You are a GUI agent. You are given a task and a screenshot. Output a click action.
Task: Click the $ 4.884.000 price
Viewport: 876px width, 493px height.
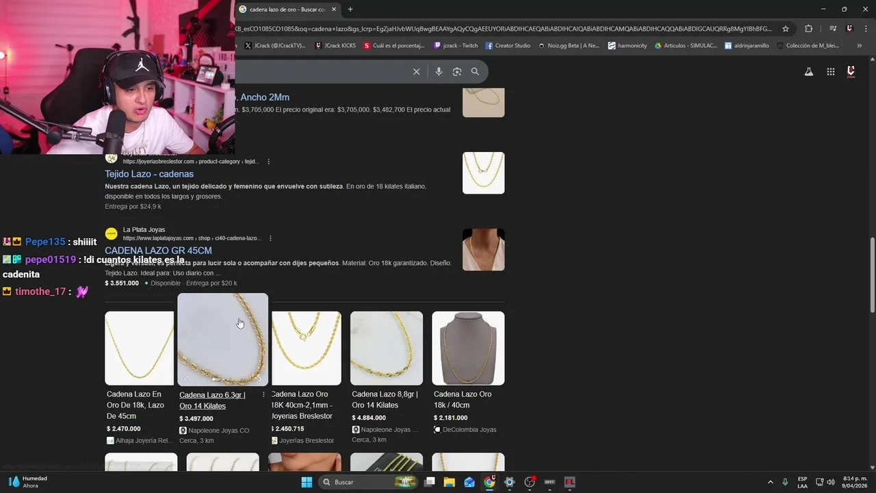click(369, 418)
